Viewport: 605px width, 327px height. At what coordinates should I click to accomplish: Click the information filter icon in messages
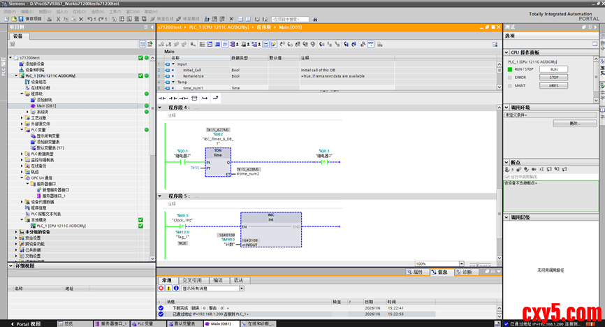(x=176, y=288)
